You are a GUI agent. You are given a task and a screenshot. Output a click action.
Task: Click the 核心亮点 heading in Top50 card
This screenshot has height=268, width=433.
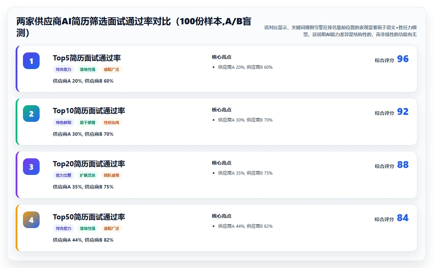click(x=222, y=216)
